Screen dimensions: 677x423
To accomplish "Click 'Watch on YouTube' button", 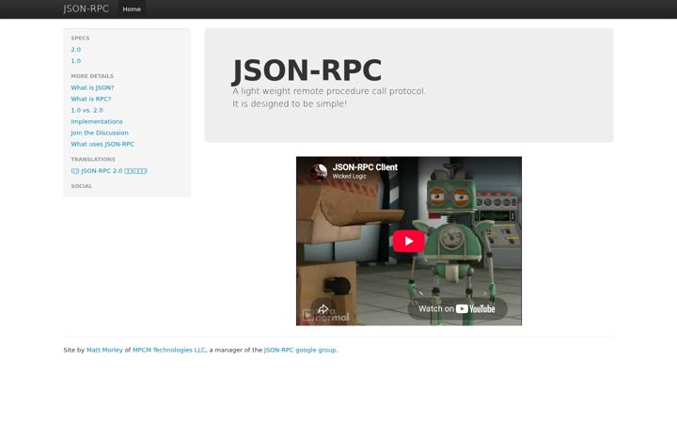I will pos(457,308).
